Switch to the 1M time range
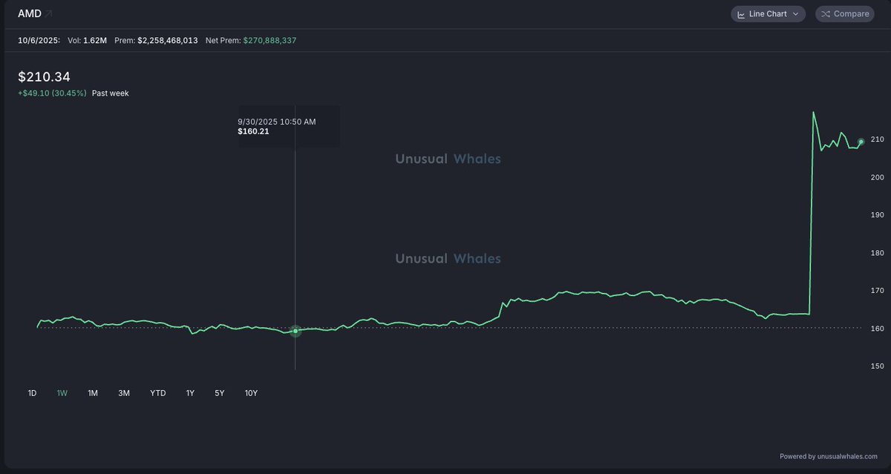 click(x=93, y=393)
